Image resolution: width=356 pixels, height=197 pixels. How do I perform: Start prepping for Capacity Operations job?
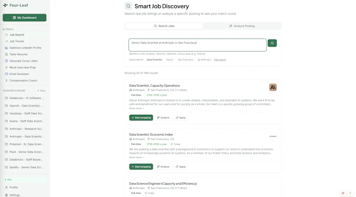141,117
